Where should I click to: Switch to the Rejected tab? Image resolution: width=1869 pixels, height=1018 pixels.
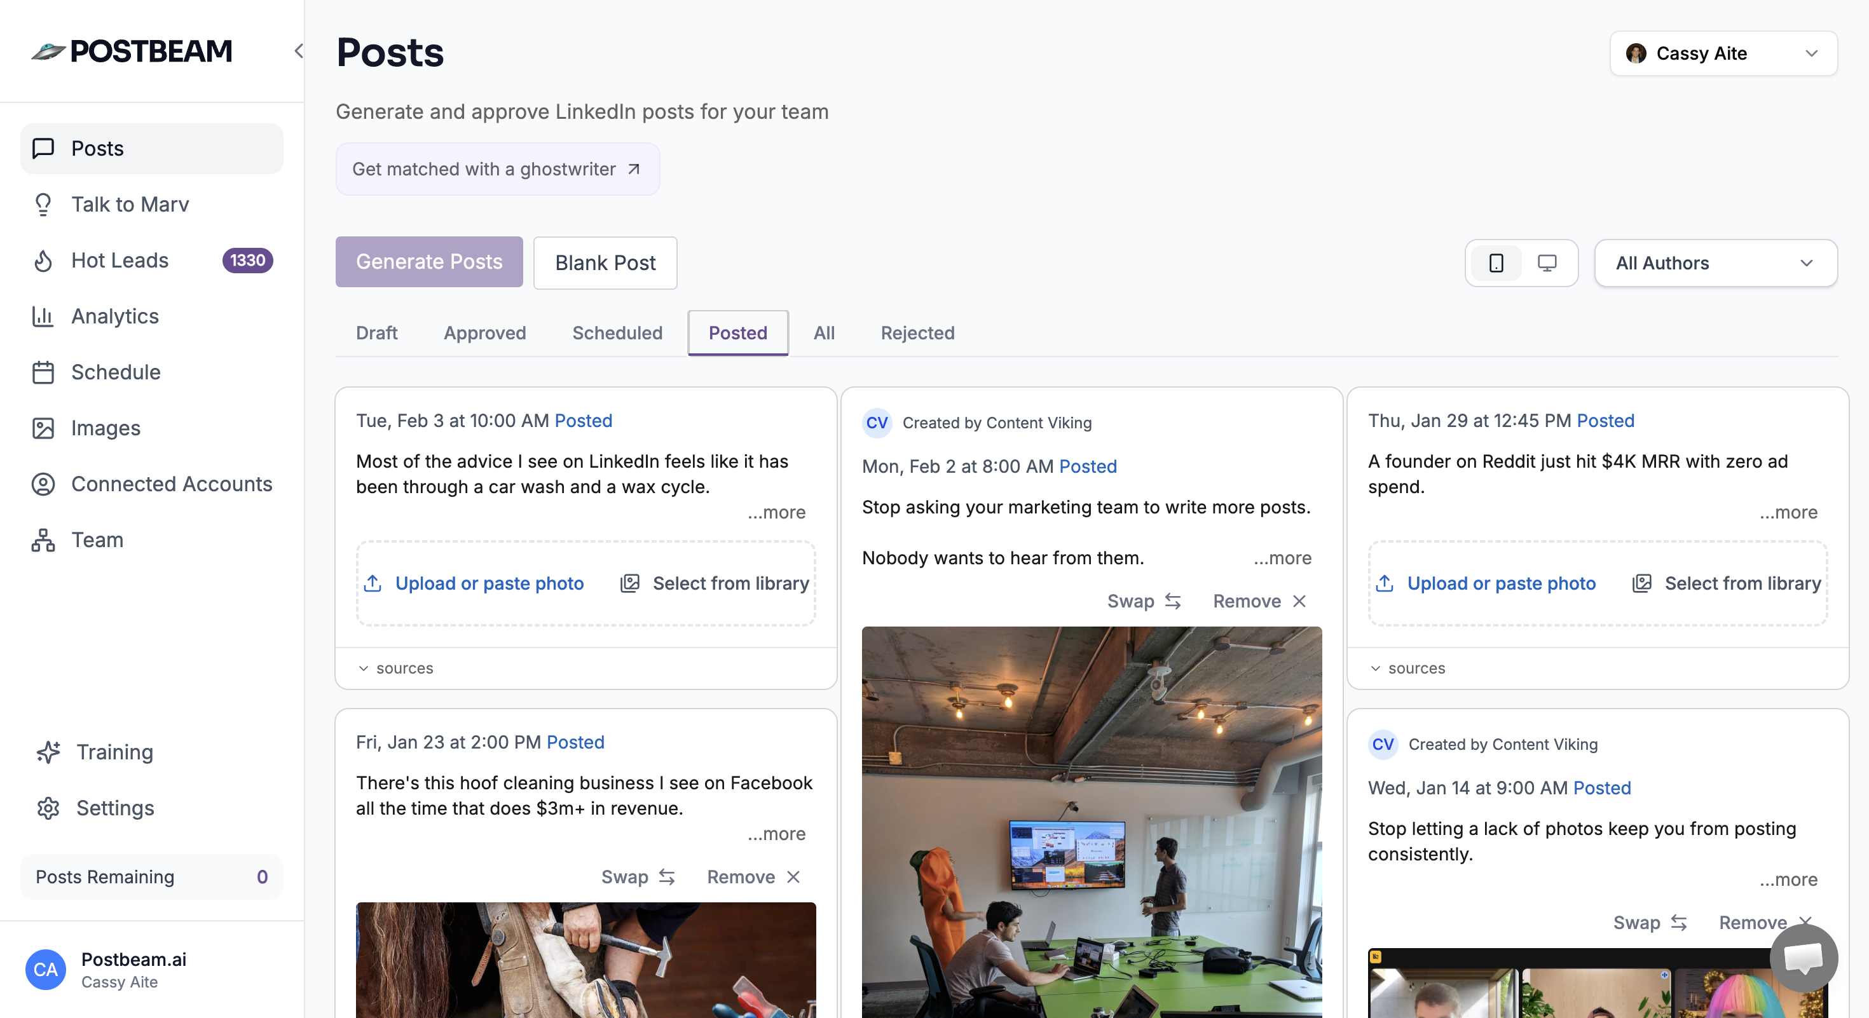click(917, 333)
